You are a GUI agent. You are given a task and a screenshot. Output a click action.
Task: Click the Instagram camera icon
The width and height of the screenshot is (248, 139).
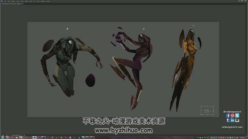(x=237, y=120)
